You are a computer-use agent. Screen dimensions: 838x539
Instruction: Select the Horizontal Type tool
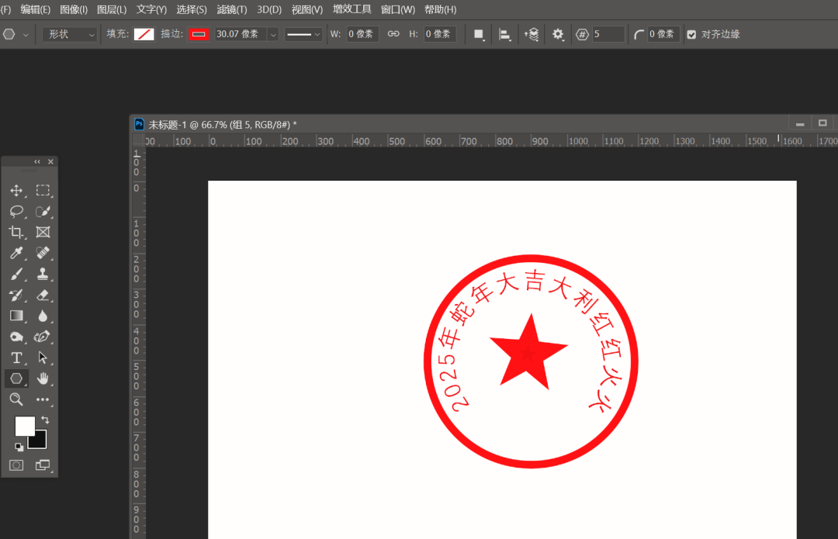tap(16, 358)
